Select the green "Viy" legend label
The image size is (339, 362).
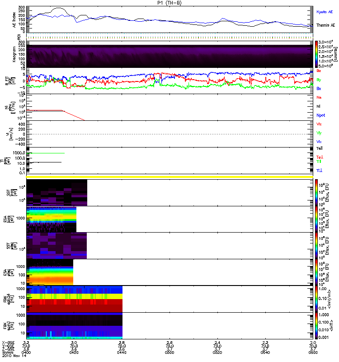319,133
